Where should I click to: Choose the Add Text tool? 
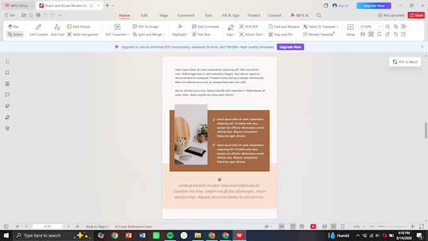[x=57, y=30]
